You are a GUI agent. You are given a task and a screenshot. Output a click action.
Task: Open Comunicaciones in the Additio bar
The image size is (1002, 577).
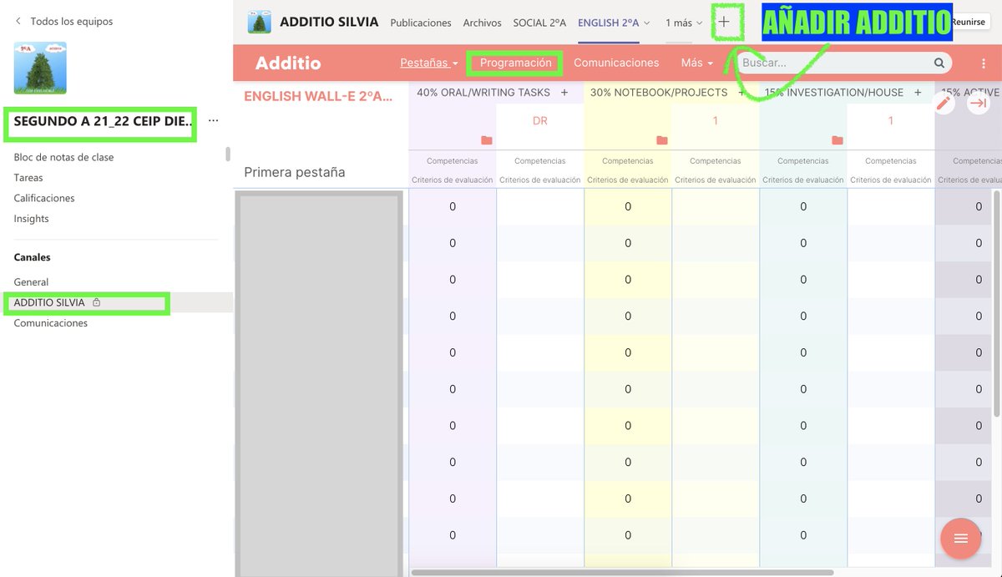pyautogui.click(x=616, y=63)
